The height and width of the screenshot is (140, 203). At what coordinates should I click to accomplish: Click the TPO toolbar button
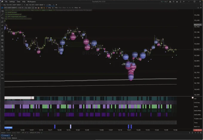50,8
